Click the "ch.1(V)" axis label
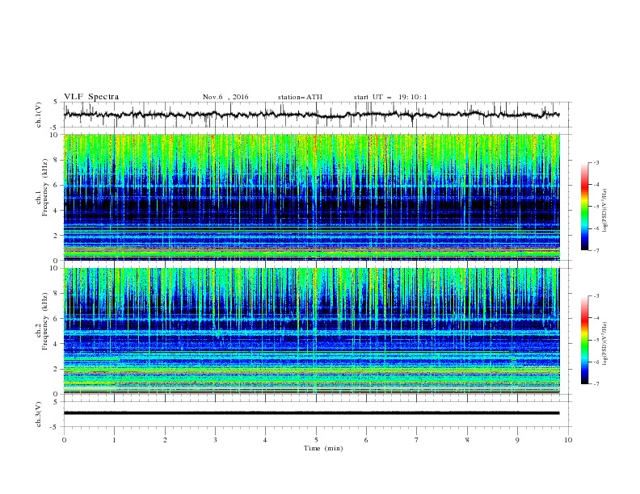 tap(39, 115)
